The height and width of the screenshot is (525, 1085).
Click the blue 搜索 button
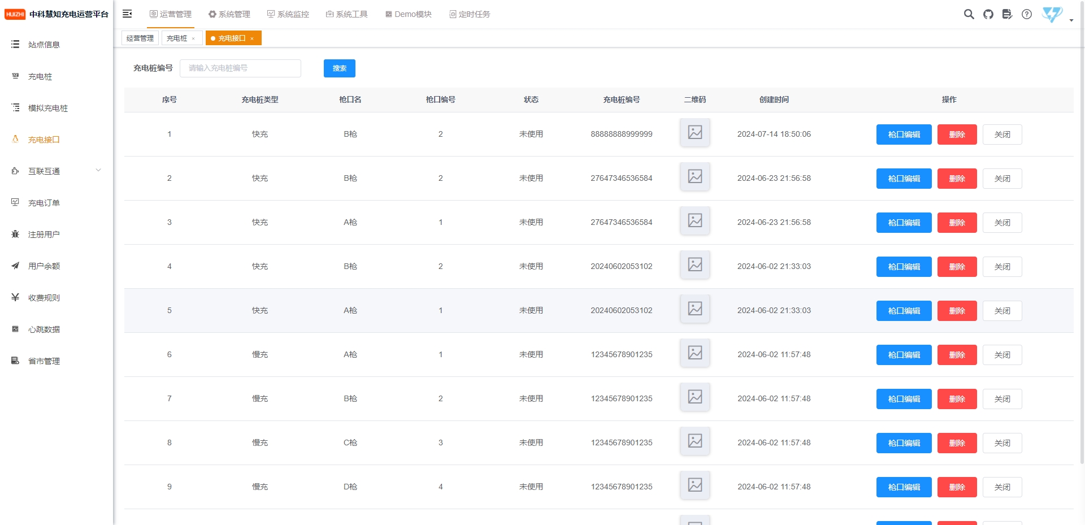click(340, 68)
